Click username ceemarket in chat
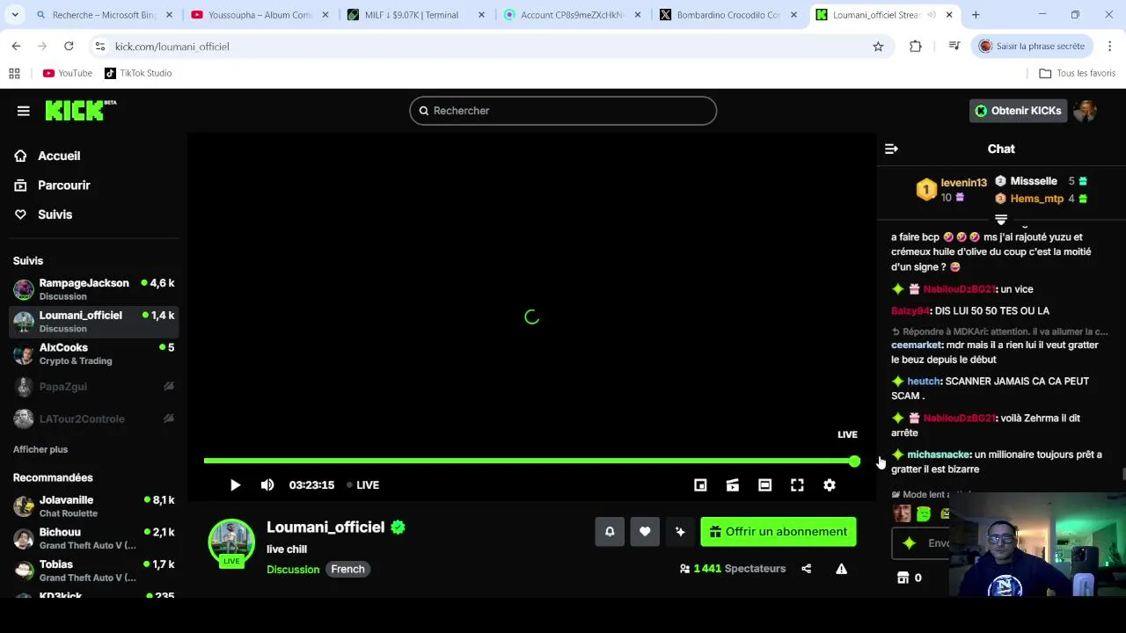The height and width of the screenshot is (633, 1126). [917, 346]
